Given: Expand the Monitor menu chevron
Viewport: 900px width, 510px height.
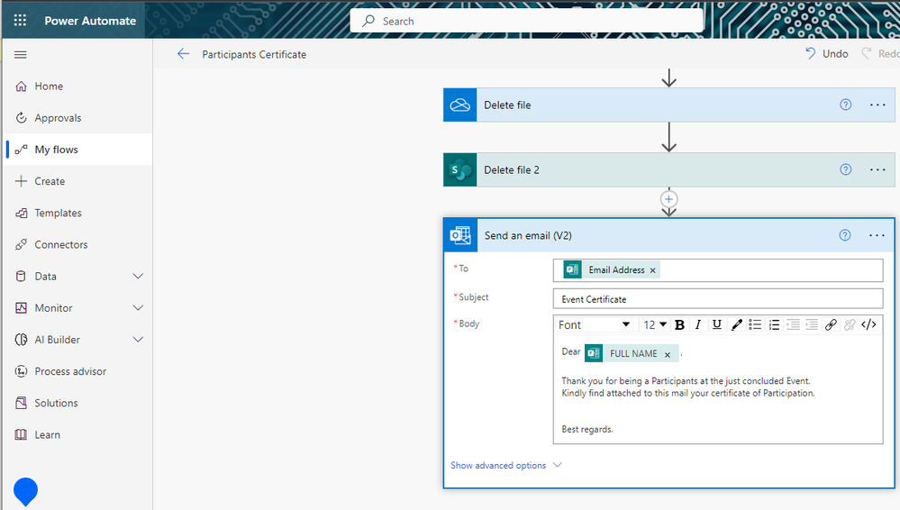Looking at the screenshot, I should (139, 308).
